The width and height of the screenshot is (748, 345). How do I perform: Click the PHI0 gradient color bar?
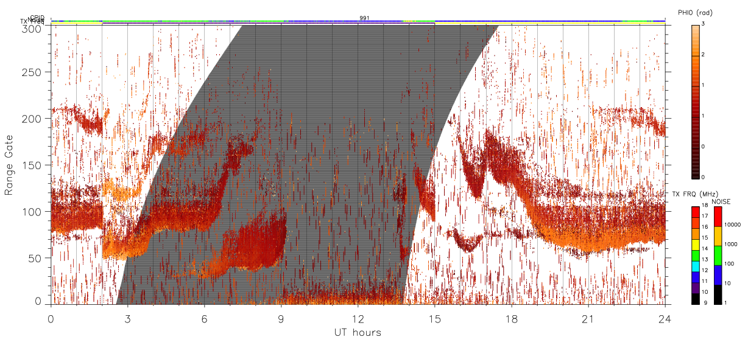pos(695,101)
